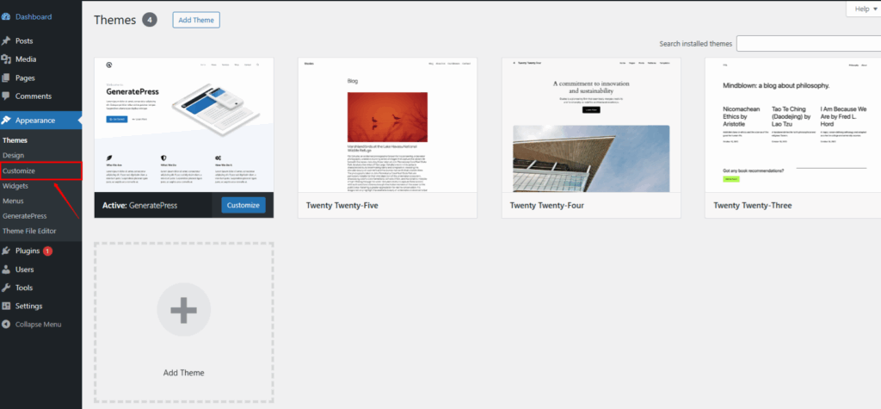Click the Appearance paintbrush icon
881x409 pixels.
(x=6, y=121)
